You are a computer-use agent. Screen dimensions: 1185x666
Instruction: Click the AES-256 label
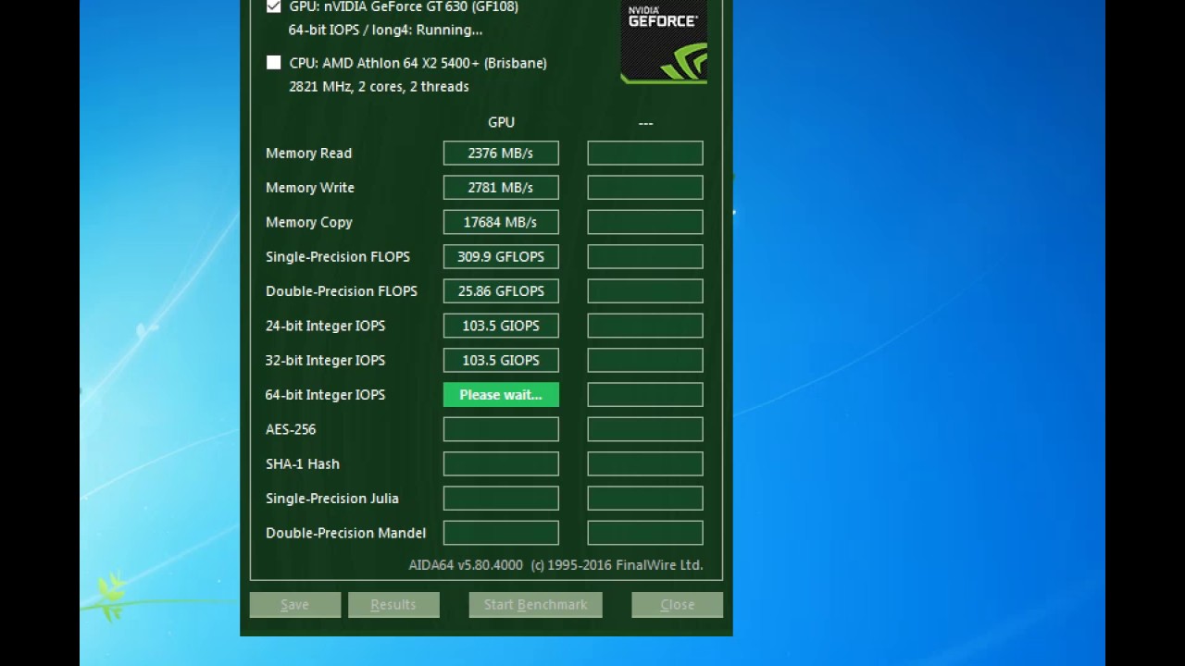click(x=291, y=429)
